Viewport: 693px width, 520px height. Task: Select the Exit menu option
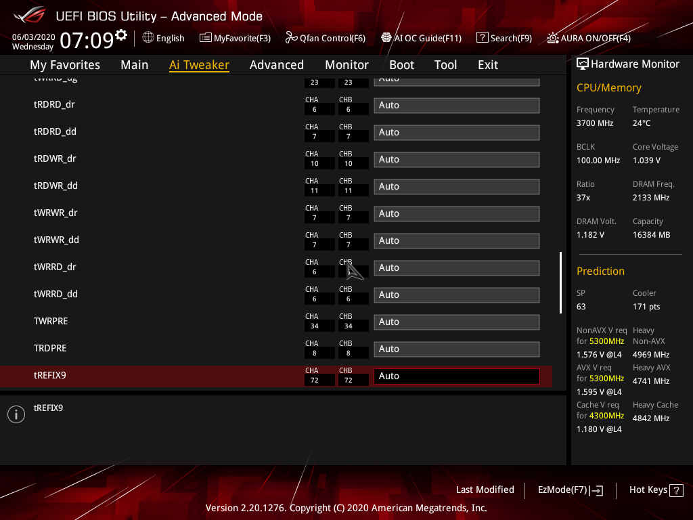tap(487, 64)
